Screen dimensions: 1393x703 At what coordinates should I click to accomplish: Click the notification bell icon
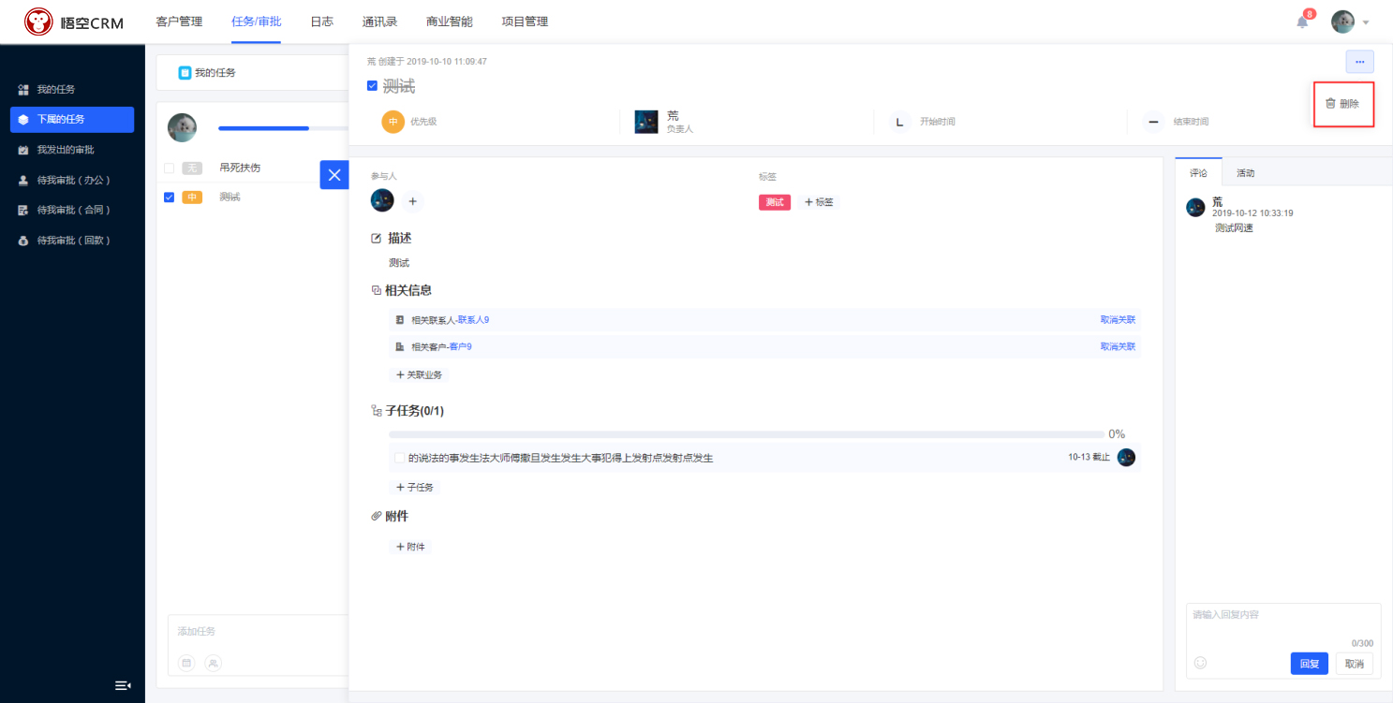pyautogui.click(x=1302, y=22)
